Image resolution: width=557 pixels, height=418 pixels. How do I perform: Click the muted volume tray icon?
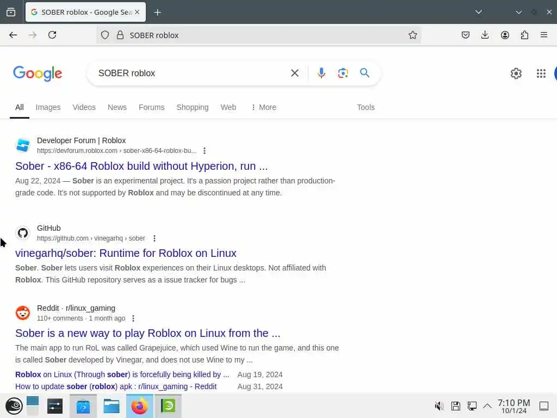[x=440, y=406]
